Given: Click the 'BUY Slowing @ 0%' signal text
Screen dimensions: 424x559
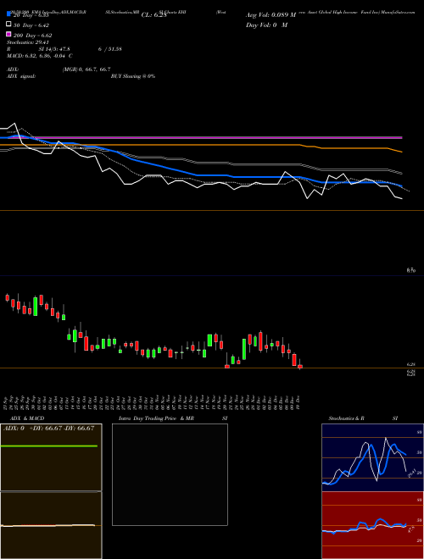Looking at the screenshot, I should coord(133,76).
